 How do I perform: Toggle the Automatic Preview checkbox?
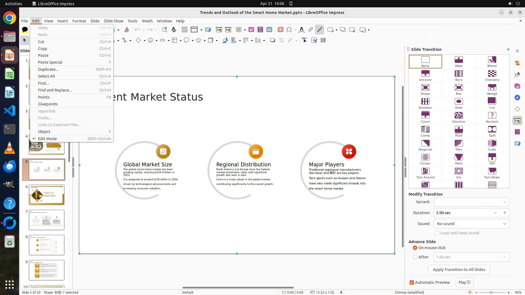coord(412,282)
